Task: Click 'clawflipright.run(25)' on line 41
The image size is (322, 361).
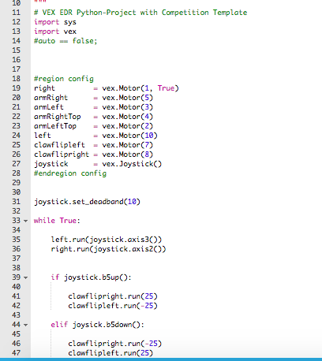Action: point(113,296)
